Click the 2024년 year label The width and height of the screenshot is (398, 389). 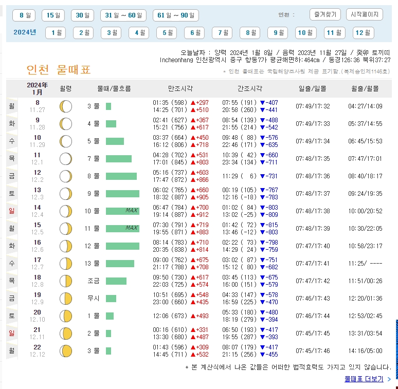pos(25,32)
